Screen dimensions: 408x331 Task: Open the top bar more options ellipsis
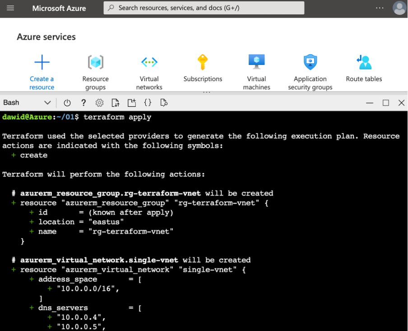click(380, 8)
